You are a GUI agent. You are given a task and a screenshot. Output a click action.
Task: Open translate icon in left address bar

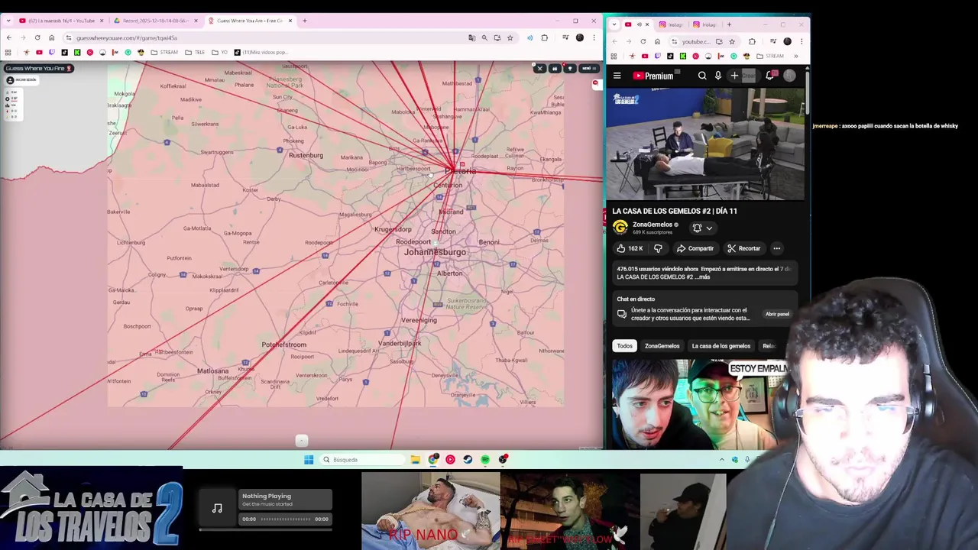[x=471, y=37]
